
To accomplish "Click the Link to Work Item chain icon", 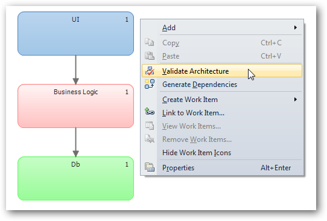I will (150, 112).
